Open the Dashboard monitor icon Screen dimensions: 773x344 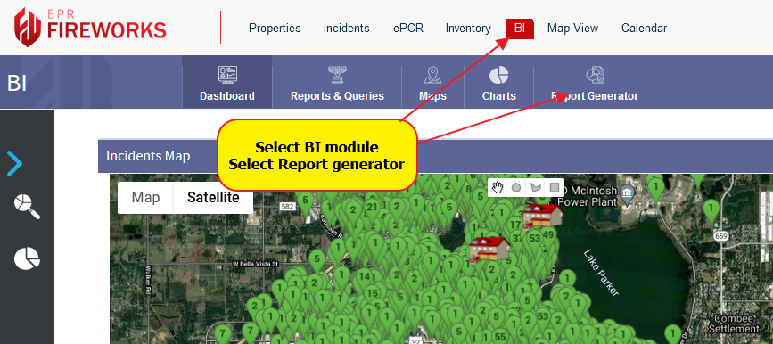pos(227,75)
